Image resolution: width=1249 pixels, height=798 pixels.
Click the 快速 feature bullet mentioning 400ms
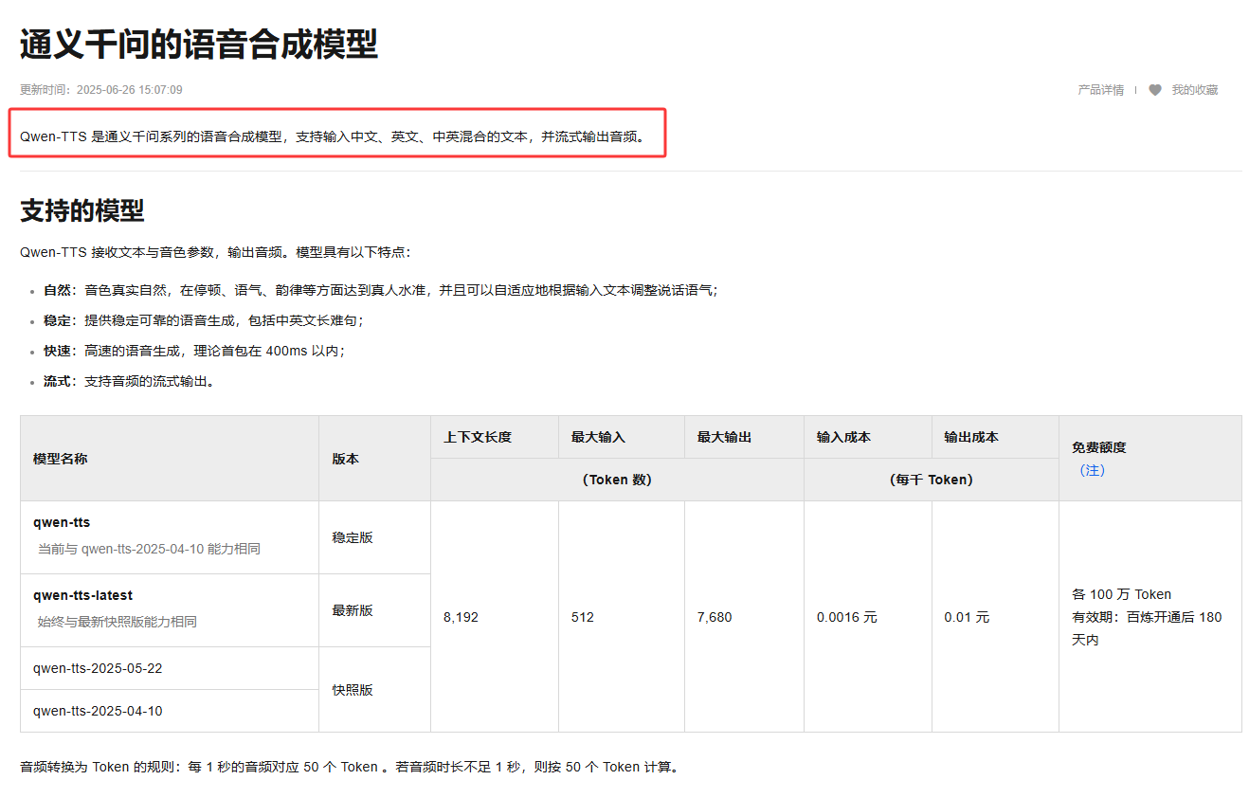194,351
